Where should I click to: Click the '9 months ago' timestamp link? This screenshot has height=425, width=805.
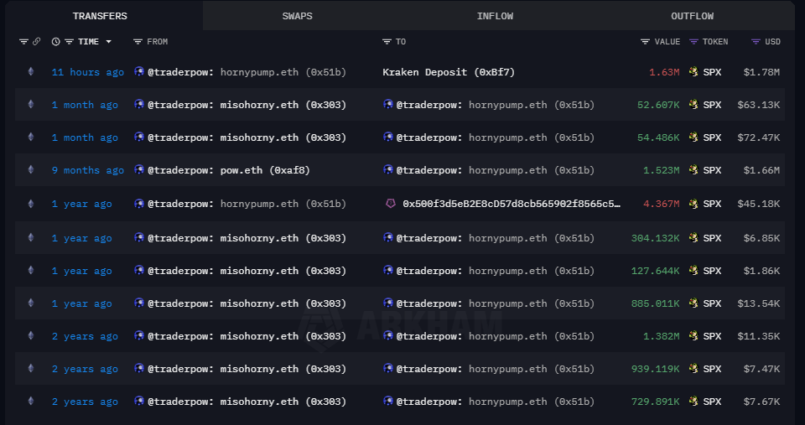click(87, 170)
